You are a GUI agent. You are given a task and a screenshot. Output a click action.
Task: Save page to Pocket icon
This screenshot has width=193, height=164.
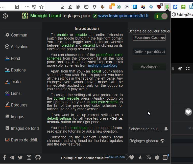tap(34, 7)
